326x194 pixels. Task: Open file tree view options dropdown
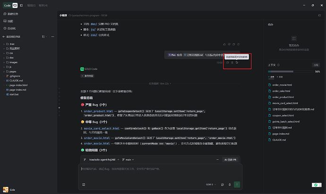[44, 37]
